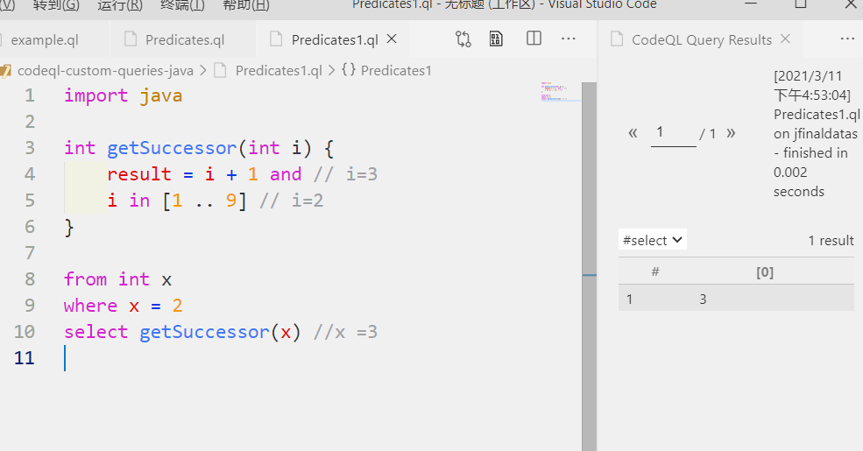
Task: Open the 帮助(H) menu
Action: point(246,5)
